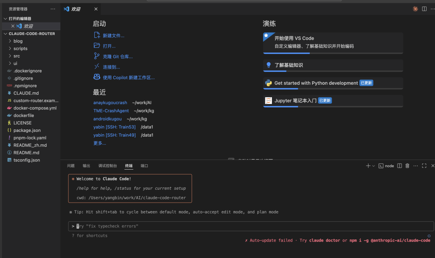The height and width of the screenshot is (258, 435).
Task: Click the Copilot icon for new workspace
Action: point(97,77)
